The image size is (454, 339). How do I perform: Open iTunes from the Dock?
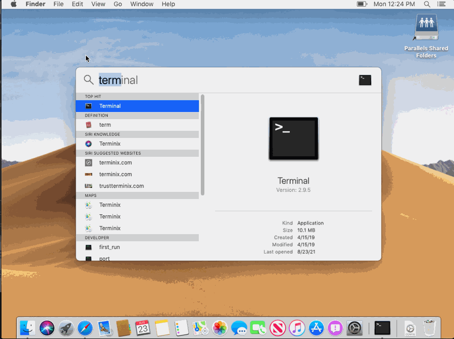coord(297,328)
